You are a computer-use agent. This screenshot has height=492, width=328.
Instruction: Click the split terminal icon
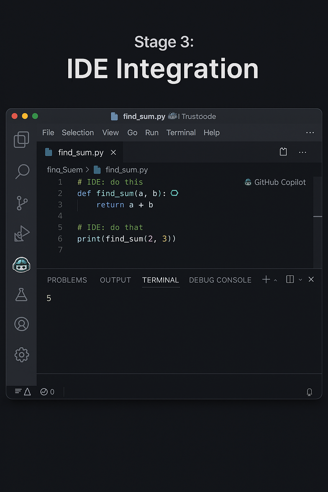tap(290, 279)
